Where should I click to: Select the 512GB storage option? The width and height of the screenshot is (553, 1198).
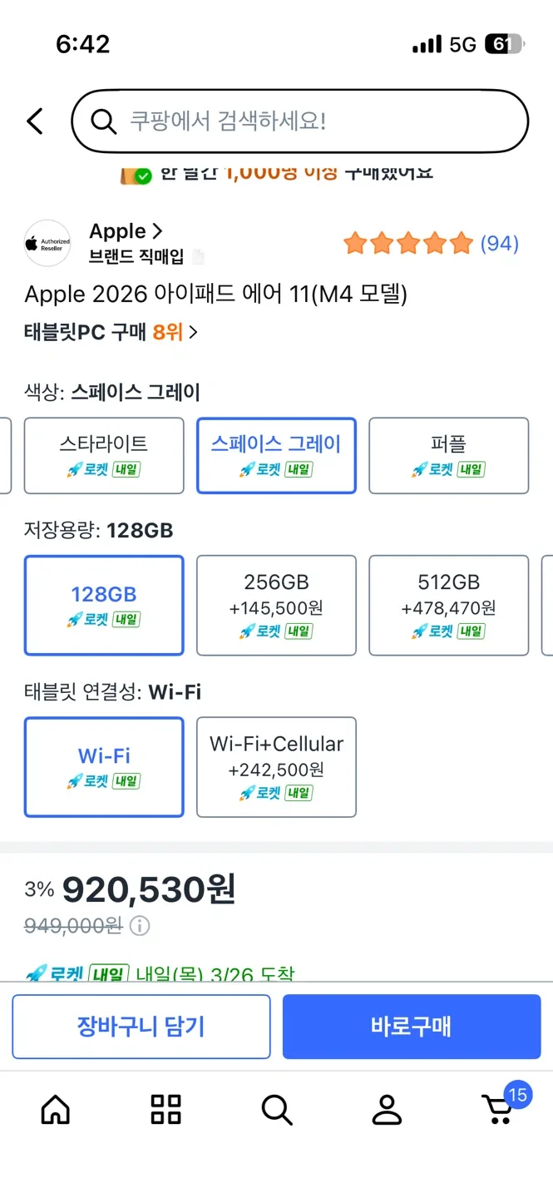coord(449,605)
